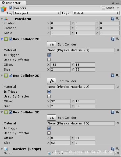
Task: Open Borders script gear settings menu
Action: (117, 148)
